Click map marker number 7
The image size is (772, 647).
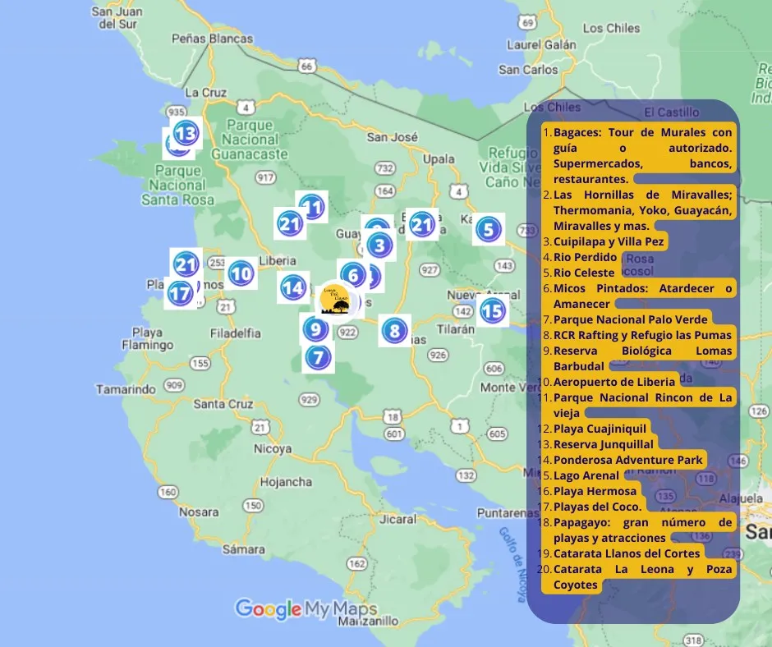(318, 357)
